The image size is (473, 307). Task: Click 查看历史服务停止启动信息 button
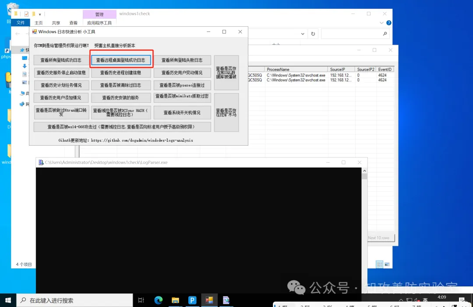click(x=61, y=73)
